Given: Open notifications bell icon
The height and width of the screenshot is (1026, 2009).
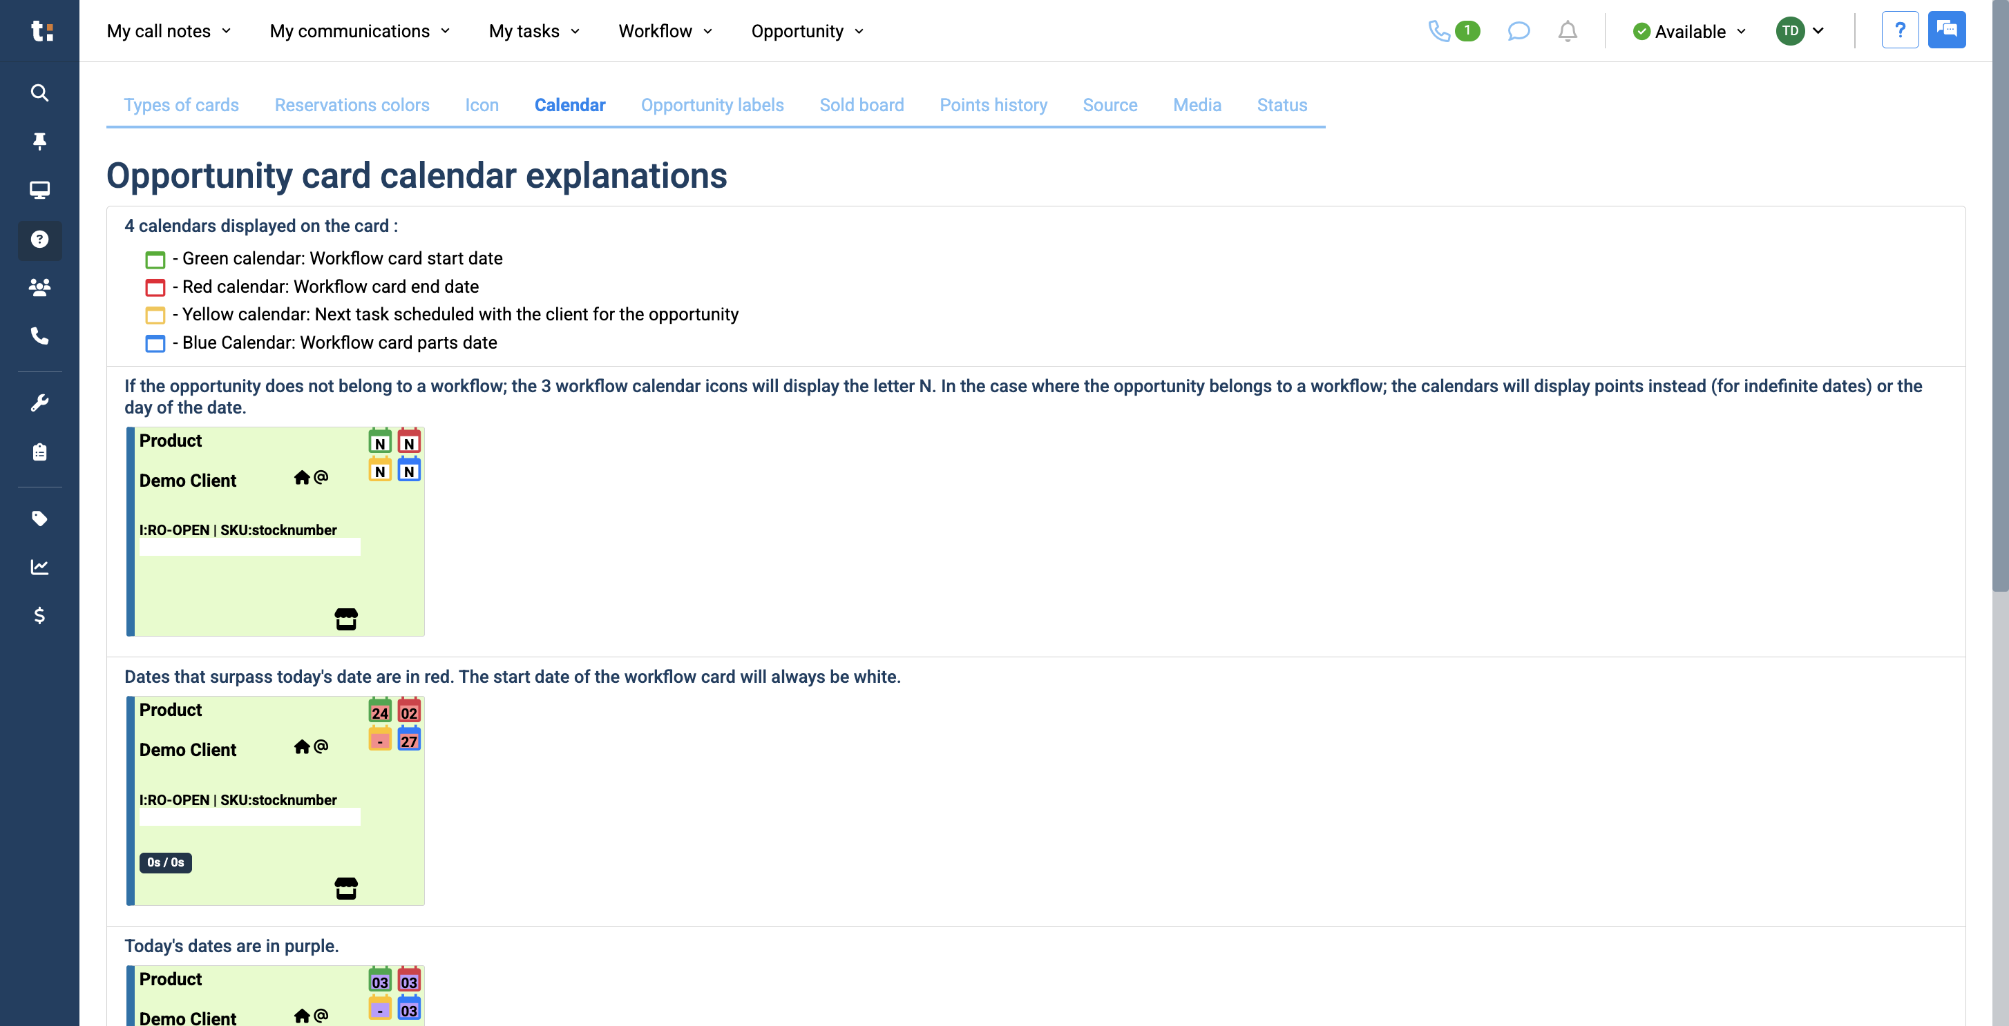Looking at the screenshot, I should (x=1567, y=31).
